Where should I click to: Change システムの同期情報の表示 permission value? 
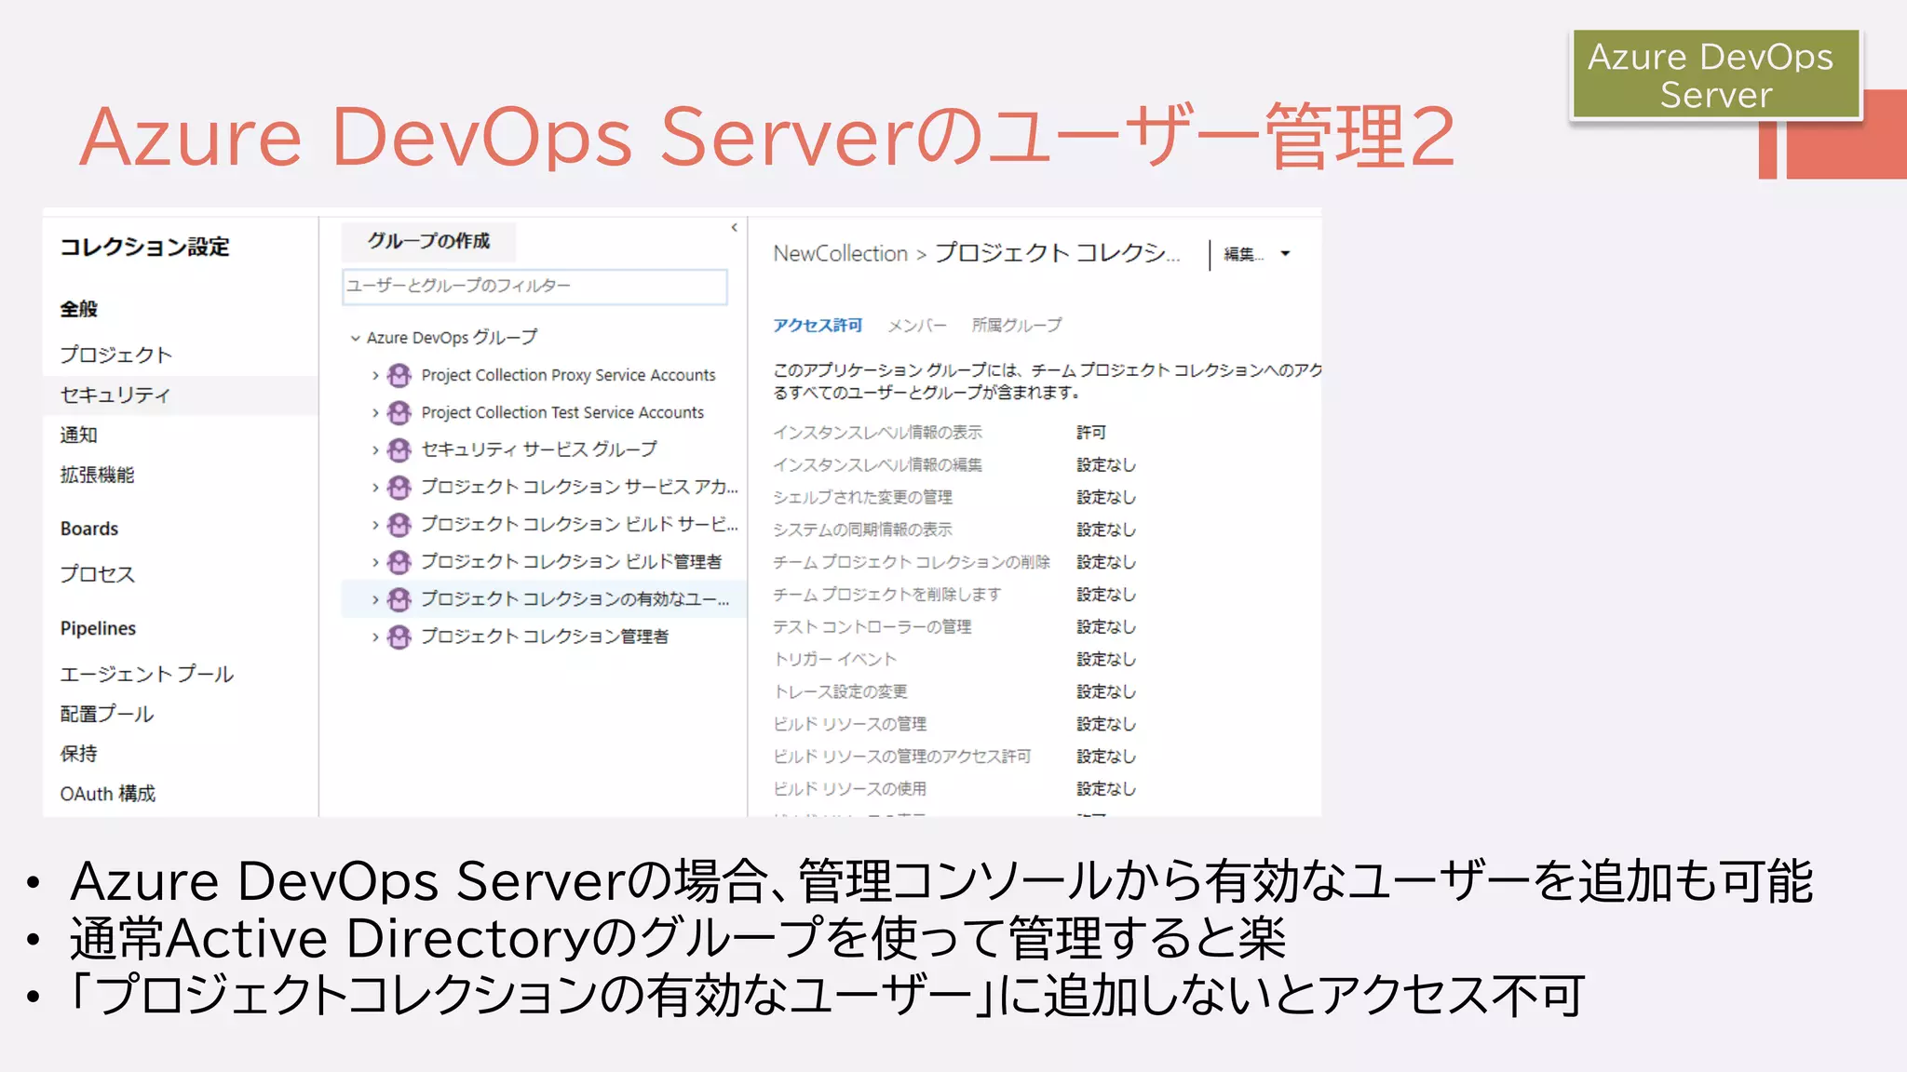coord(1106,529)
